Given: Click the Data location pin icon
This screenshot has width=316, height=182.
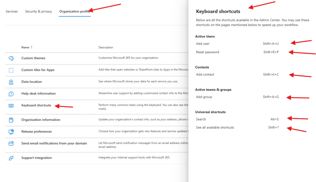Looking at the screenshot, I should pyautogui.click(x=11, y=82).
